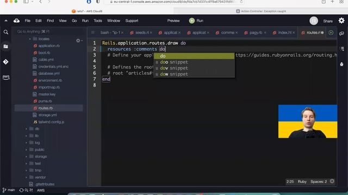Collapse the menu bar with up arrow
Viewport: 348px width, 195px height.
pos(6,21)
